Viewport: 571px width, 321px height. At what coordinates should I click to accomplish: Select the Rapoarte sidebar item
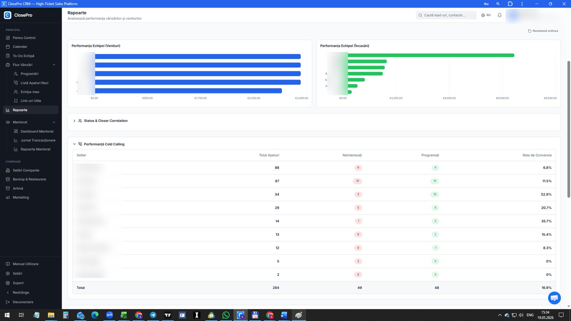coord(31,110)
